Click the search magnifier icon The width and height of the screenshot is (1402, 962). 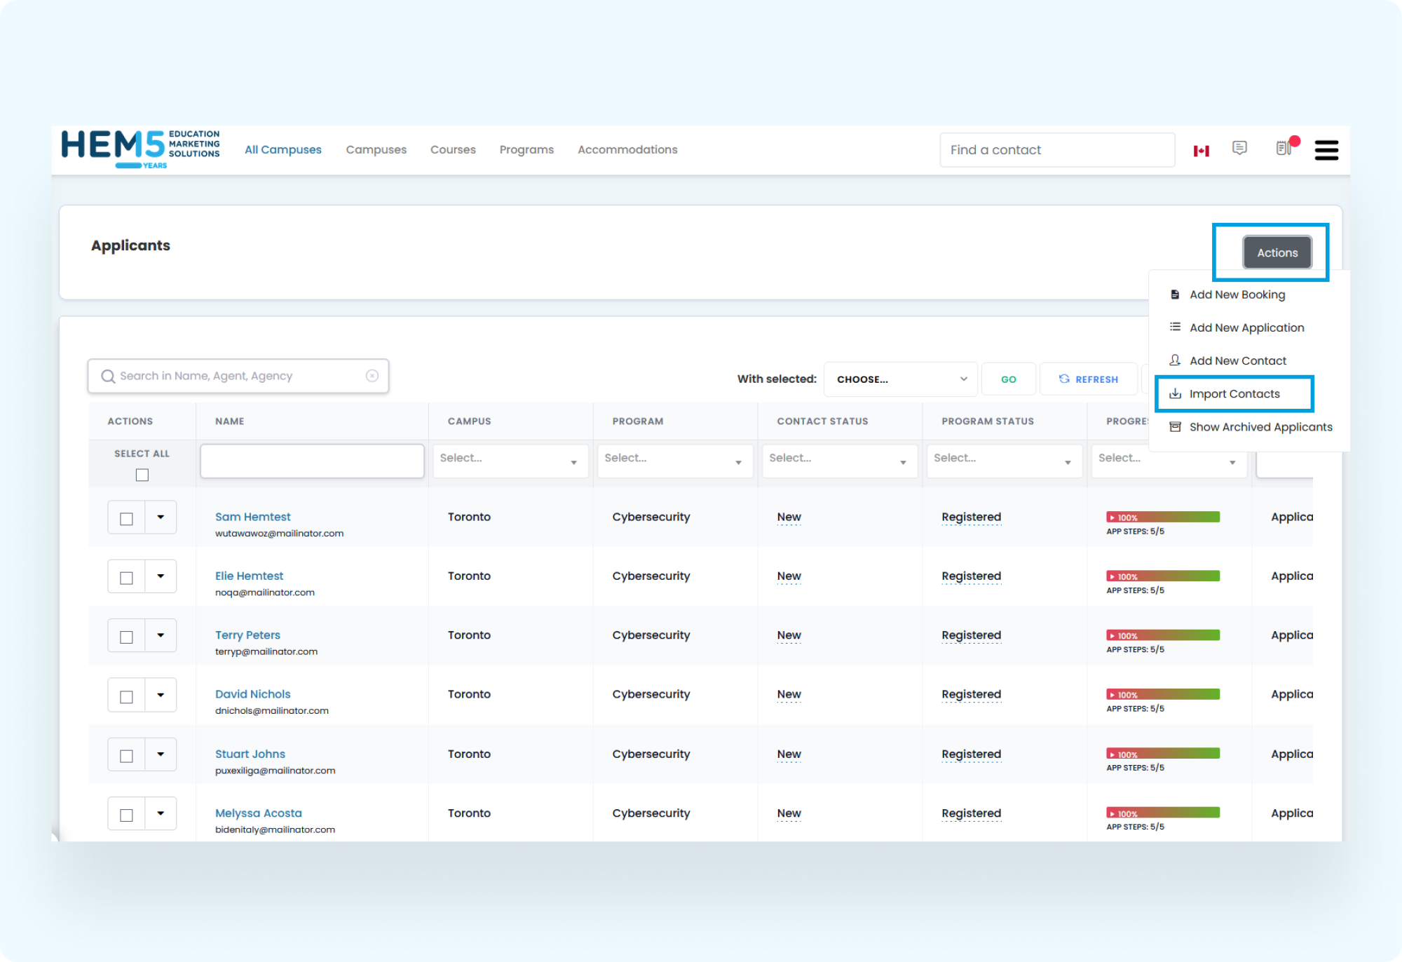pyautogui.click(x=108, y=377)
